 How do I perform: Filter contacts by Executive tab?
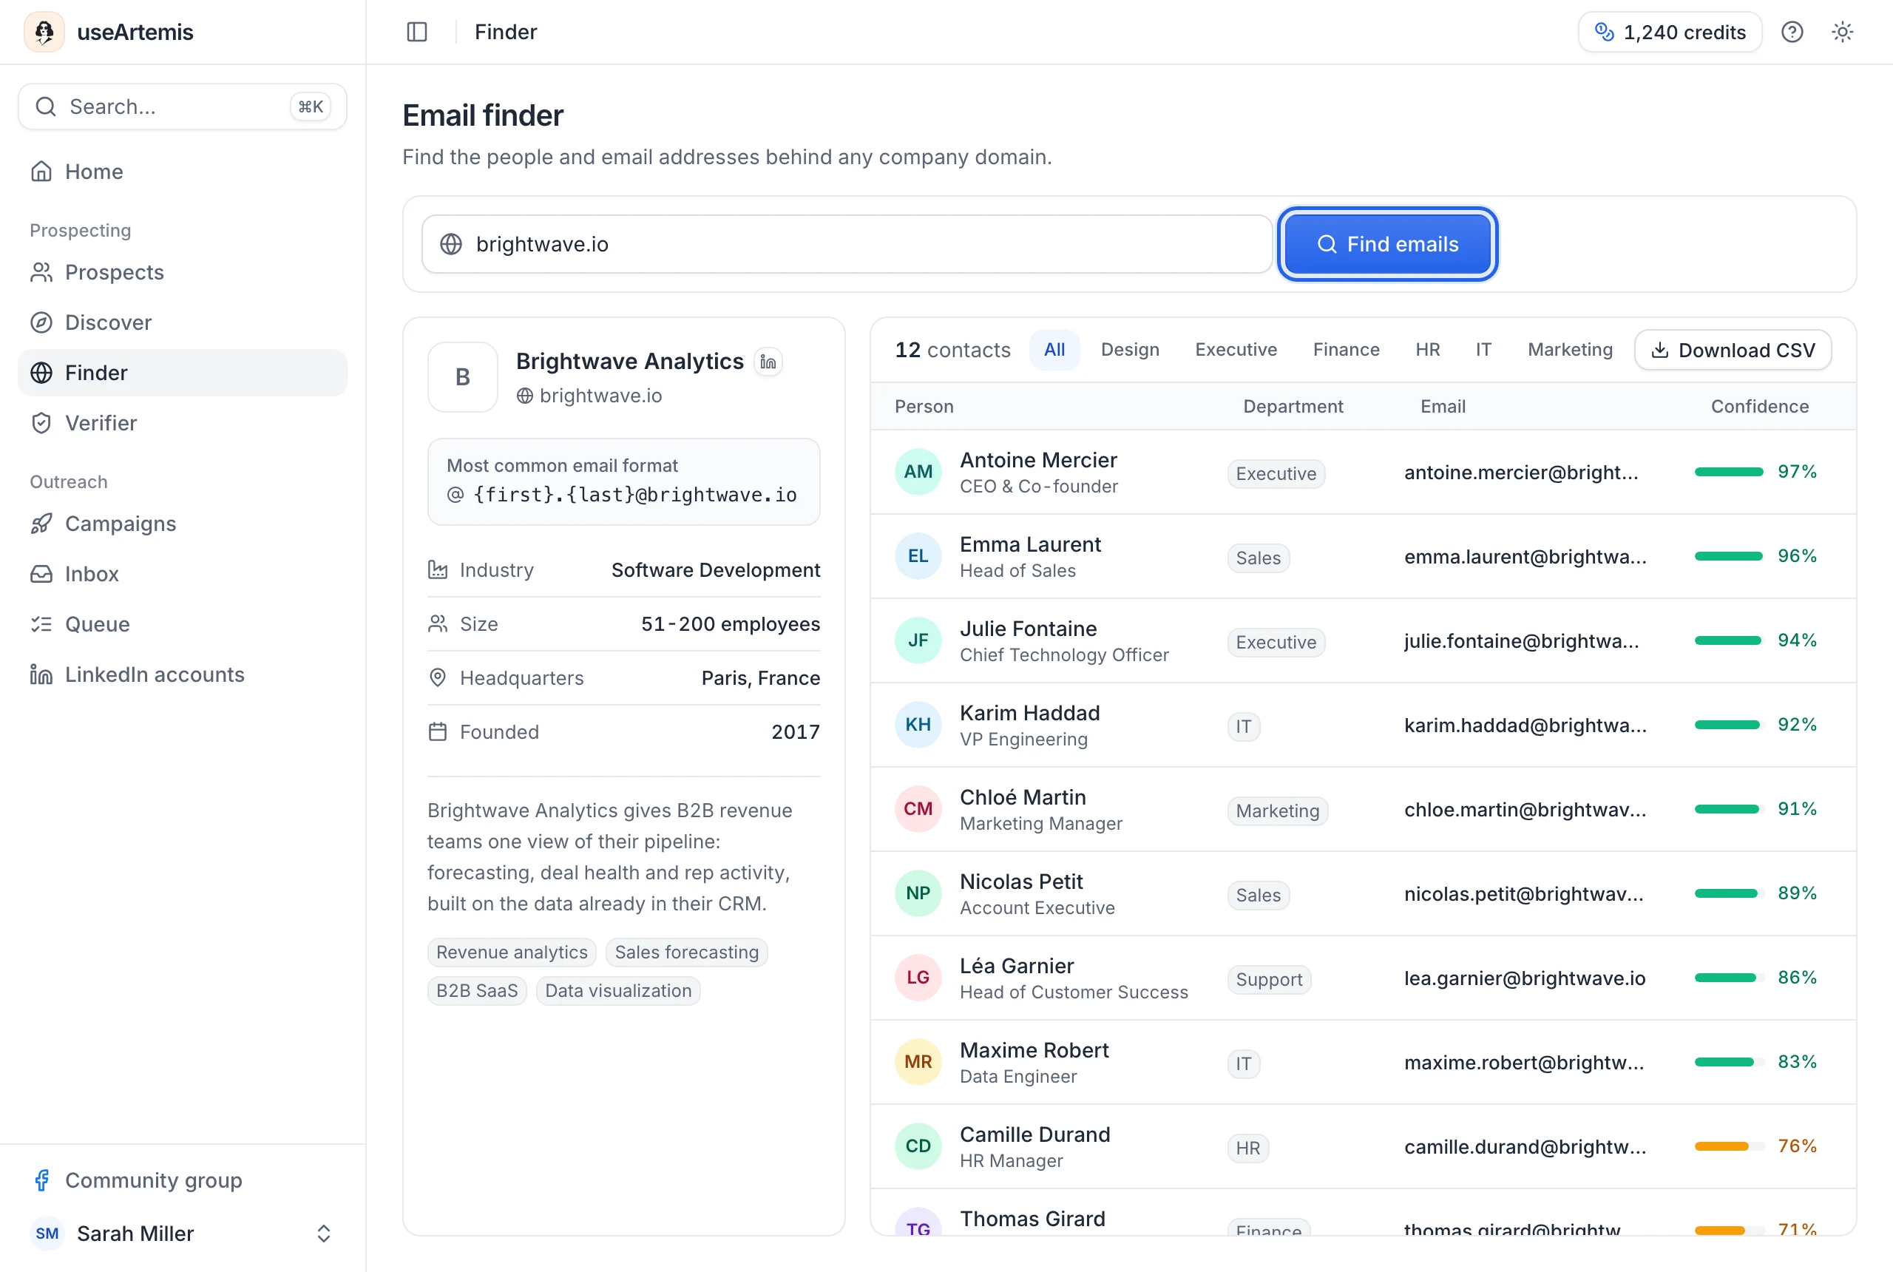(1236, 350)
